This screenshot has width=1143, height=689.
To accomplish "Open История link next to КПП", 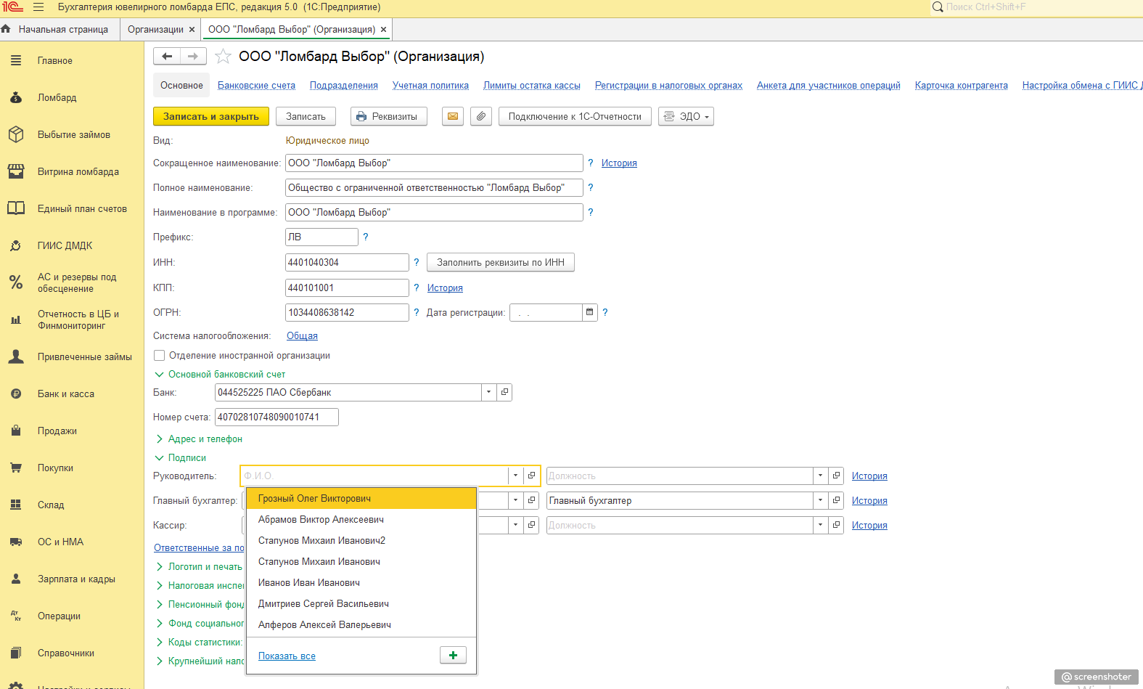I will coord(445,288).
